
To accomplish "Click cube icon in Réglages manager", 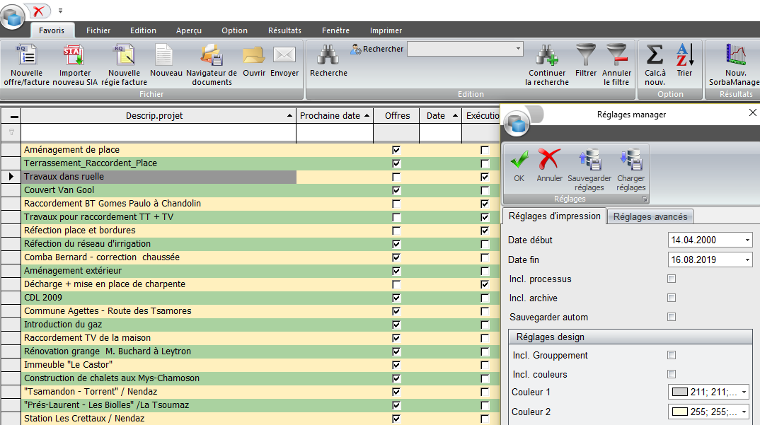I will tap(517, 124).
